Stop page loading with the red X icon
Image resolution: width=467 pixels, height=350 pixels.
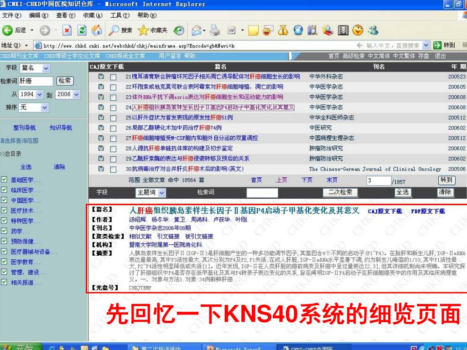click(x=67, y=30)
